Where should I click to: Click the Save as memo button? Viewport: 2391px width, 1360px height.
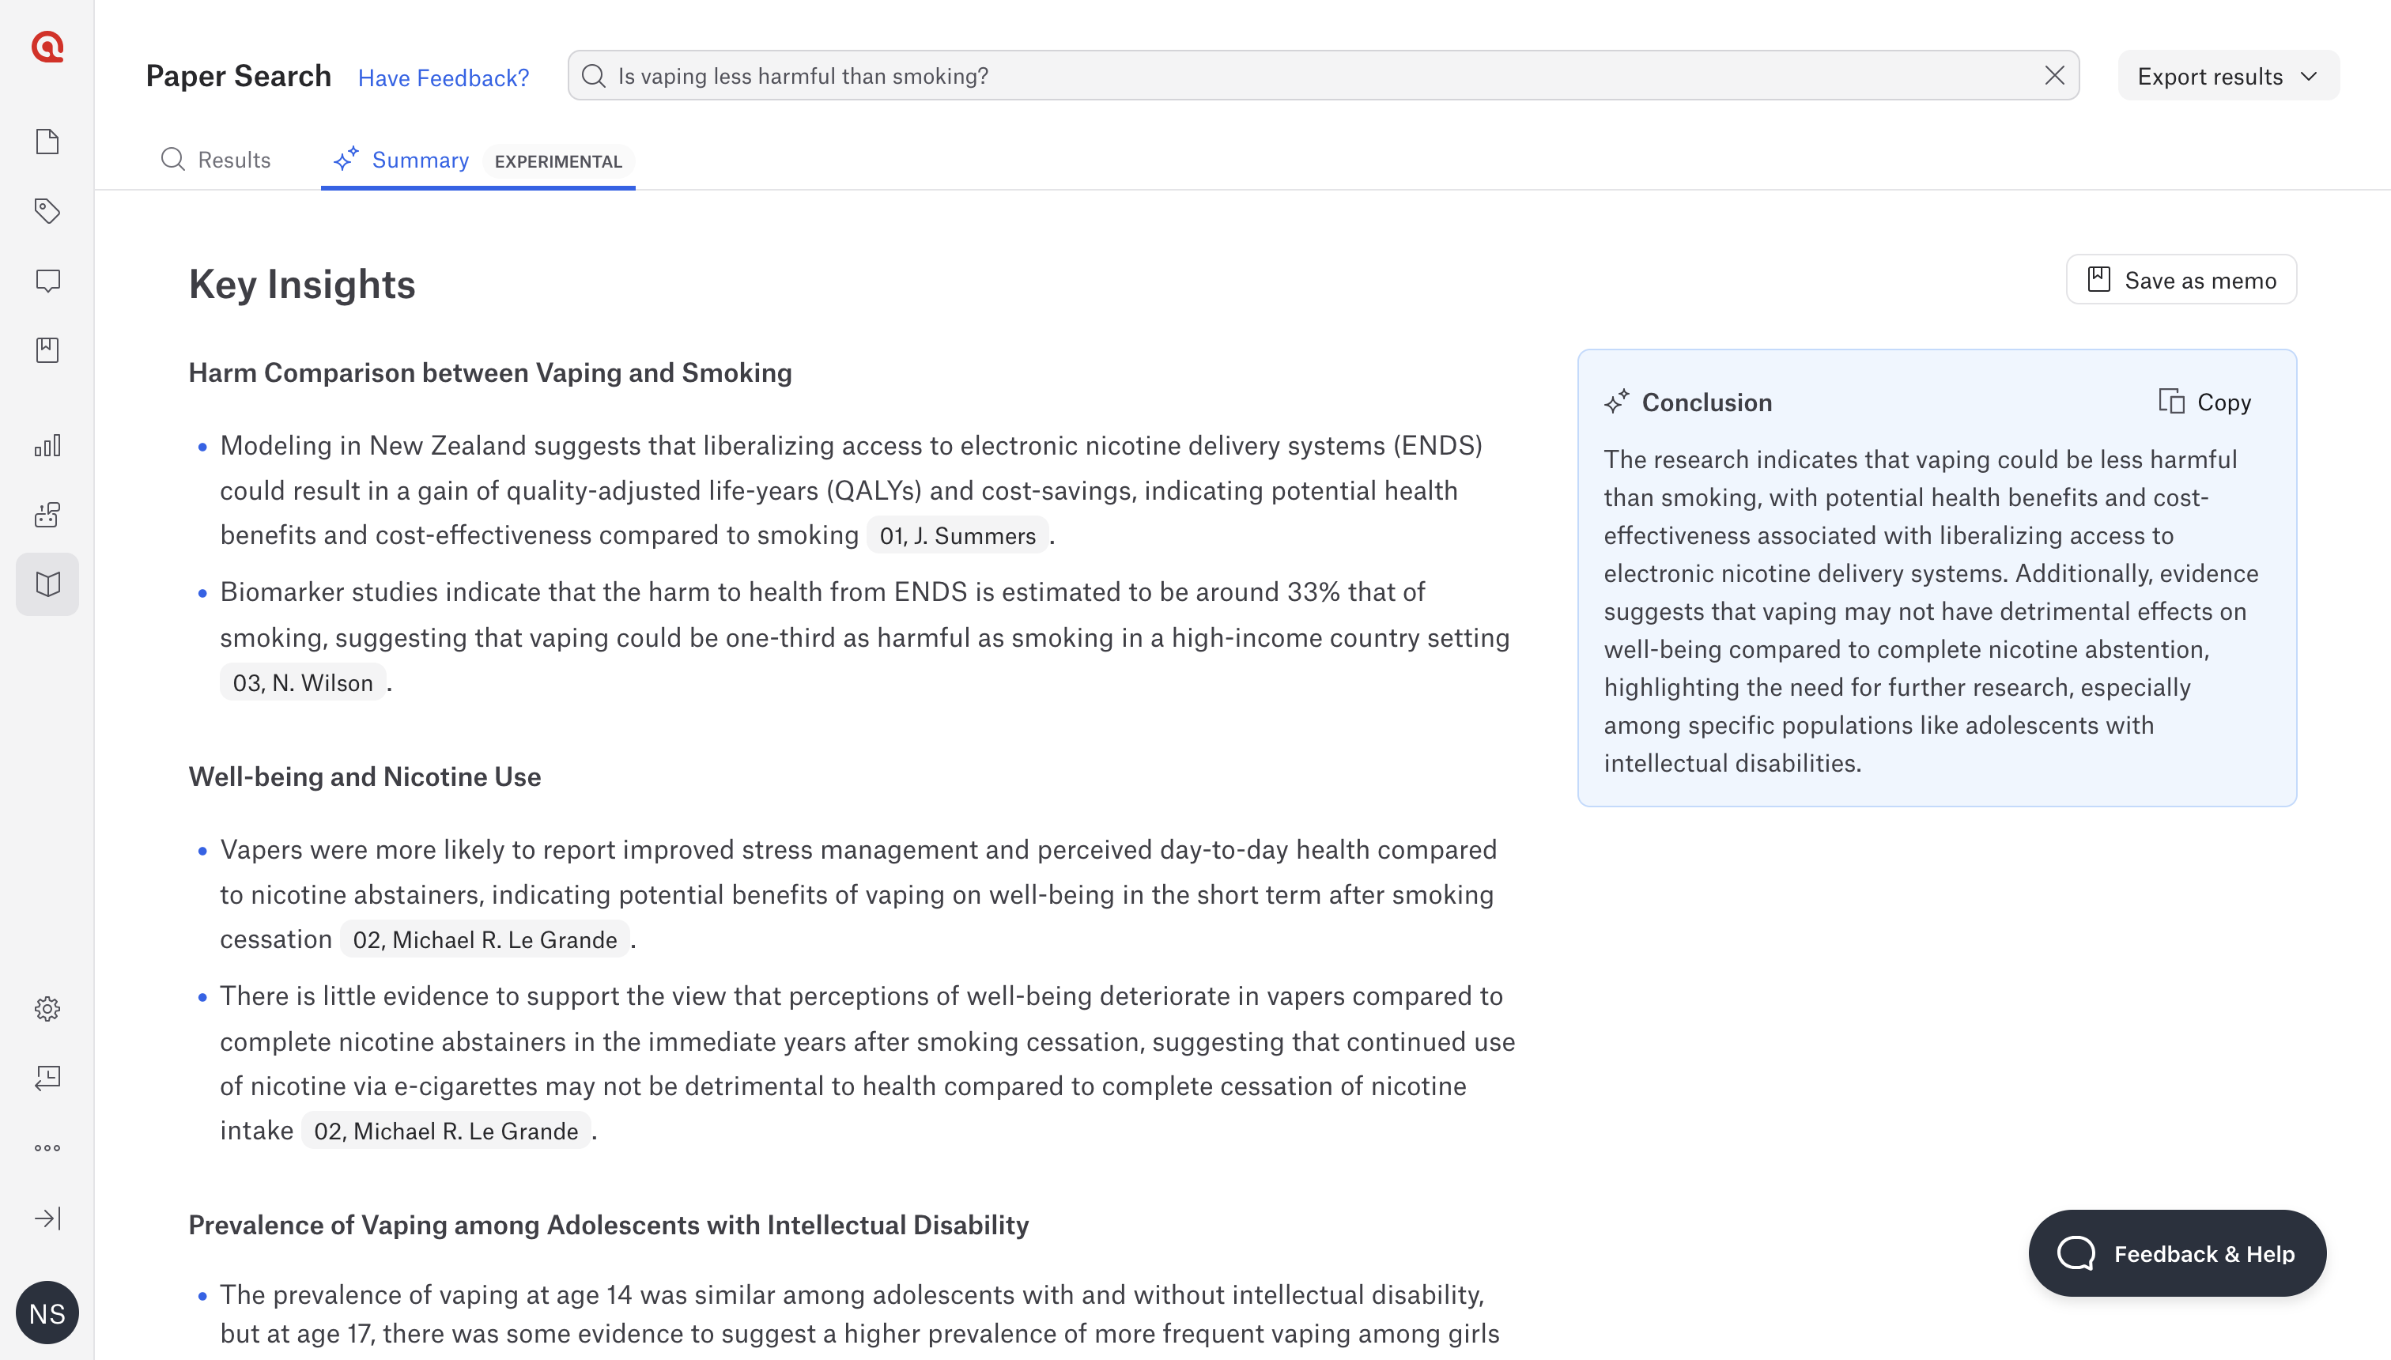(x=2181, y=280)
